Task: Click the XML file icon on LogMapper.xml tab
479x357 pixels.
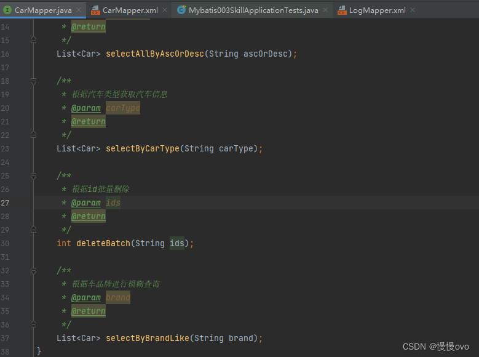Action: pyautogui.click(x=342, y=10)
